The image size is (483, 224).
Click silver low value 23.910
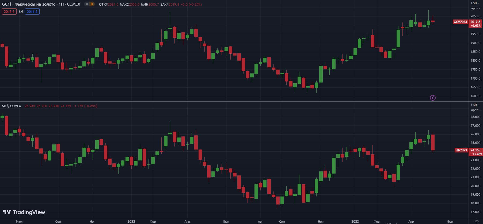[x=54, y=106]
